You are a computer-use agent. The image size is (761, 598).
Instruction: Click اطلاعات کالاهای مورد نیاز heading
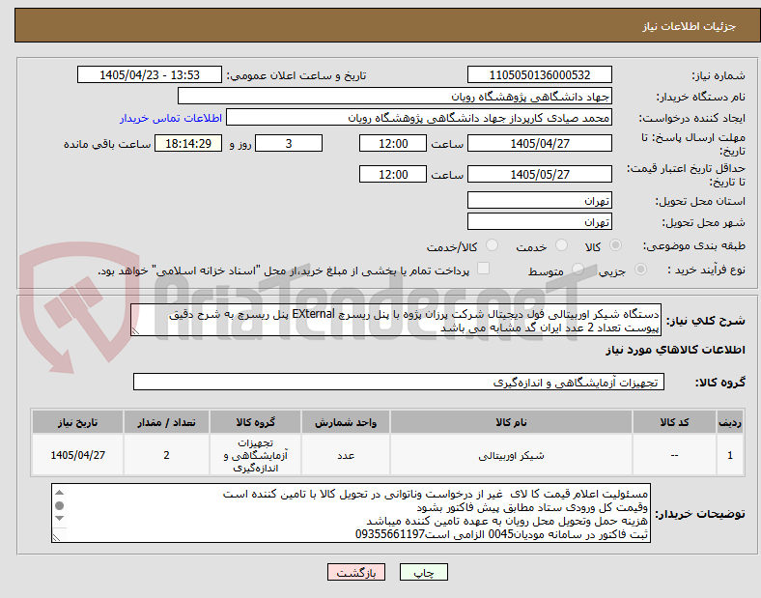click(675, 350)
